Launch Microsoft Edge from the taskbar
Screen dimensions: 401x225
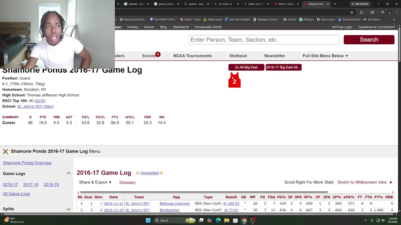(218, 220)
